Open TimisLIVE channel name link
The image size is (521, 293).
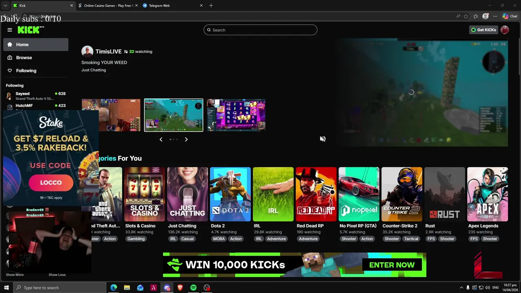pyautogui.click(x=108, y=51)
